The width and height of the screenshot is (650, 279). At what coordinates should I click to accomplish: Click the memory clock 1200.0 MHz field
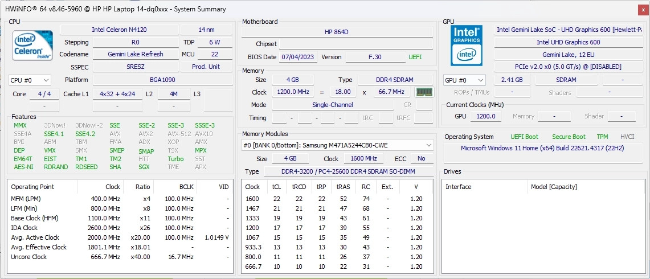pos(293,92)
